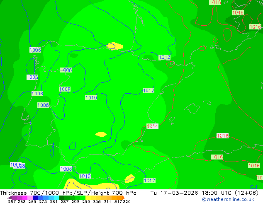Click the darkest green legend swatch
263x203 pixels.
pyautogui.click(x=61, y=198)
